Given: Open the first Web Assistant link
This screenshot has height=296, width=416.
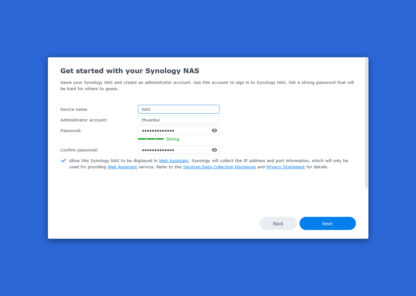Looking at the screenshot, I should [174, 161].
